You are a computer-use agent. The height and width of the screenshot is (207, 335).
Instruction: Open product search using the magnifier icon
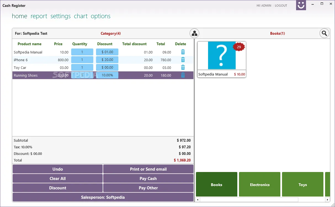click(324, 33)
